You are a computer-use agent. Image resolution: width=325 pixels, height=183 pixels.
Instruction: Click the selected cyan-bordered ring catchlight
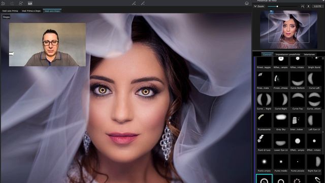tap(264, 179)
